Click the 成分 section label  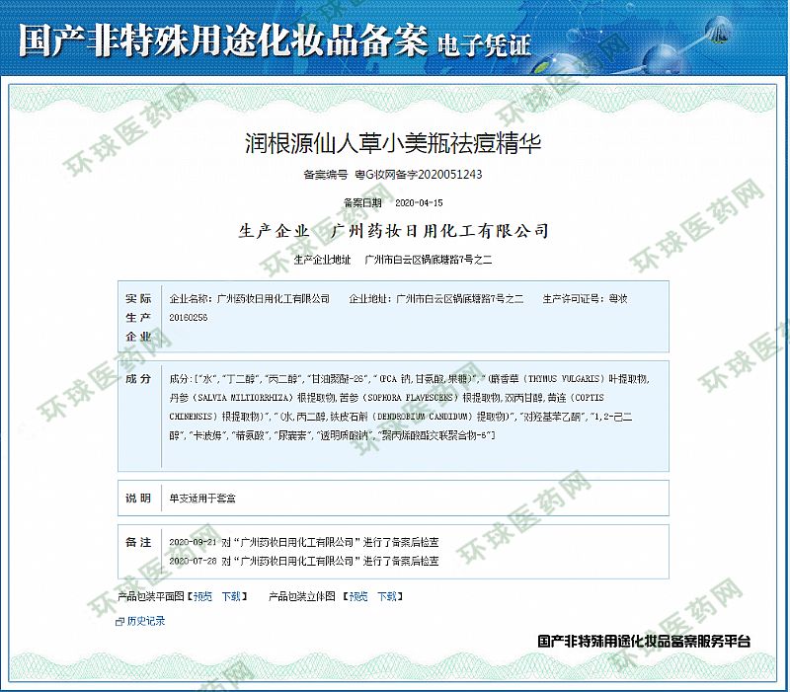(138, 379)
